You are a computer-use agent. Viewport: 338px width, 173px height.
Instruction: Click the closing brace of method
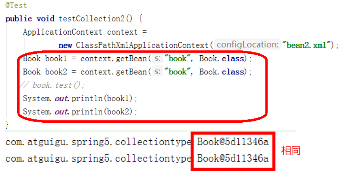(x=7, y=125)
